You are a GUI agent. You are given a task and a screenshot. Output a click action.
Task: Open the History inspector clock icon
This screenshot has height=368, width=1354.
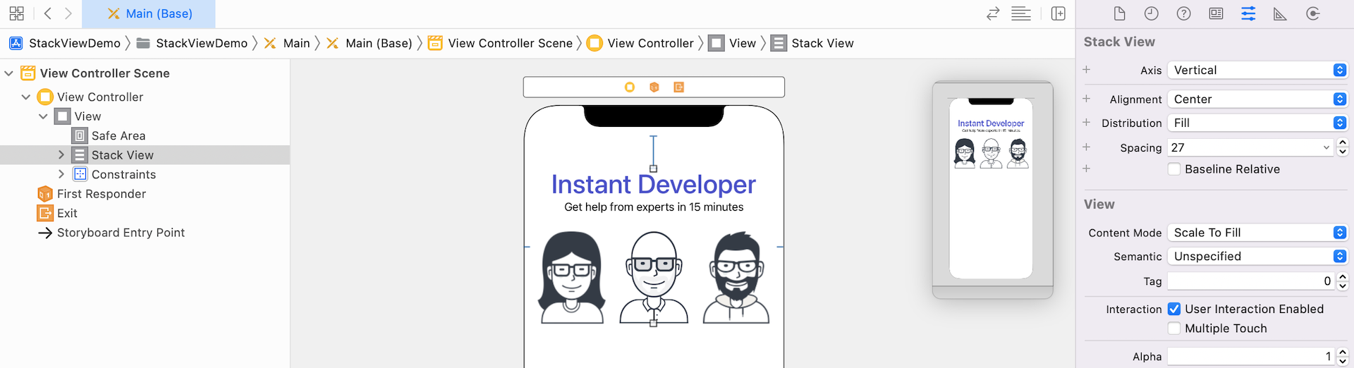pyautogui.click(x=1151, y=13)
